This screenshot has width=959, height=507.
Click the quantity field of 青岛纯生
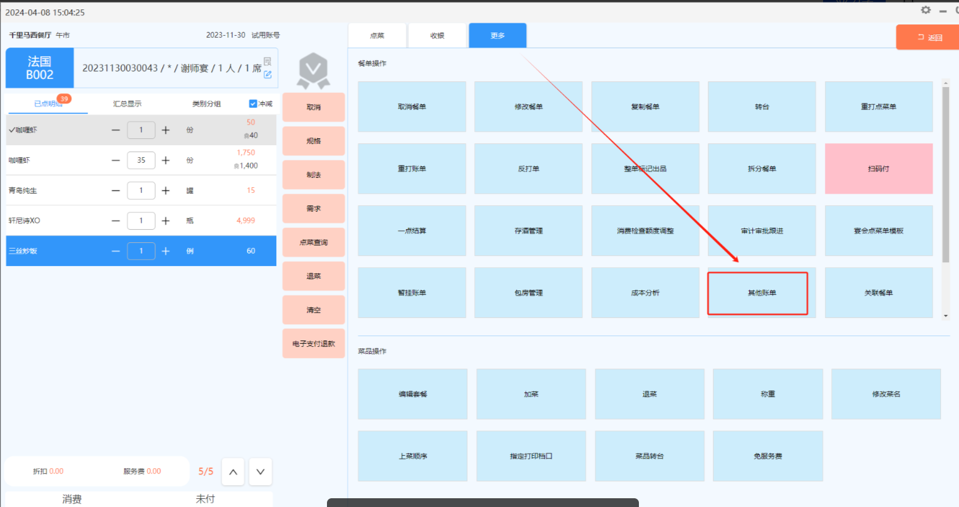pos(141,190)
